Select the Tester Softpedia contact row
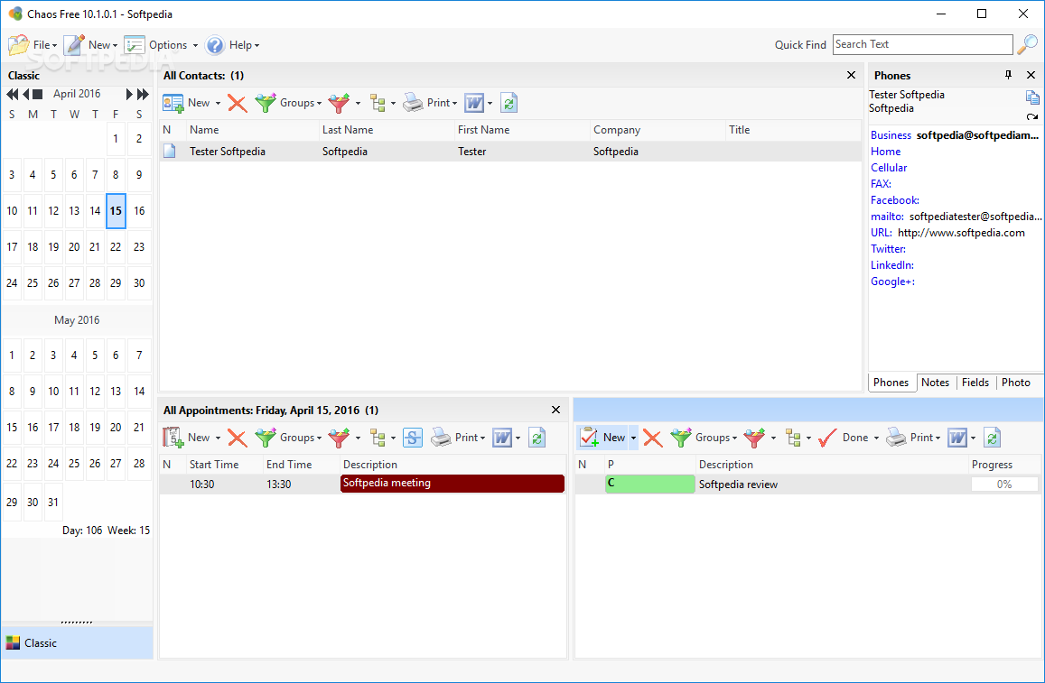1045x683 pixels. [510, 151]
